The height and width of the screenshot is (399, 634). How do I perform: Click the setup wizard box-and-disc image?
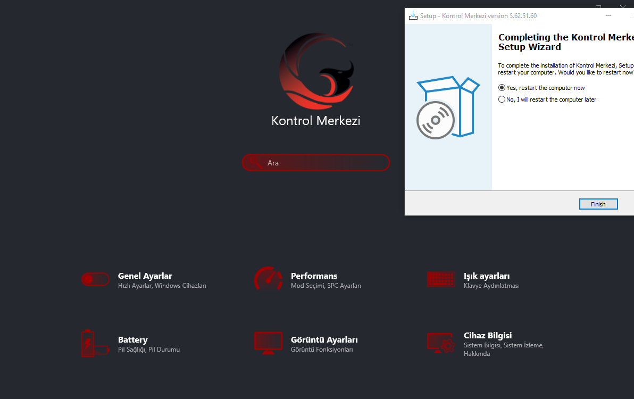(448, 107)
